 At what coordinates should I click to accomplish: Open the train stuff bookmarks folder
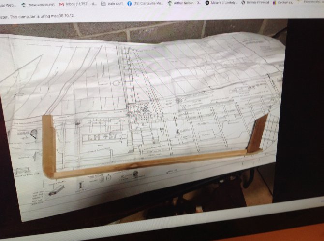[x=112, y=4]
